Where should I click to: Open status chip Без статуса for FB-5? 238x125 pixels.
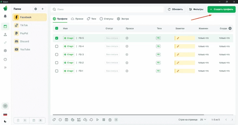point(112,38)
